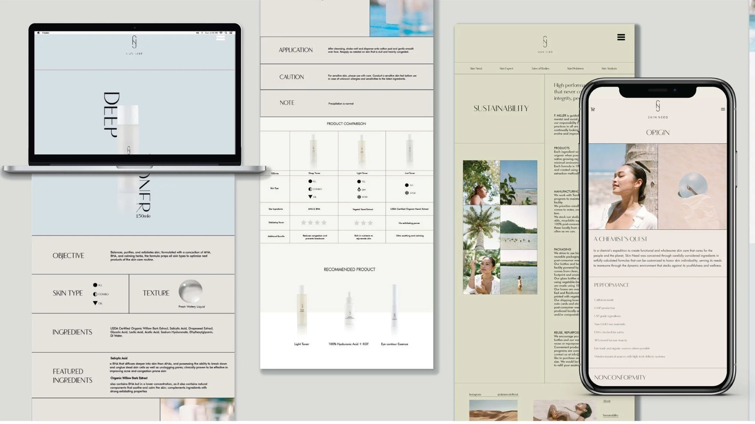Select the OIL skin type triangle icon

[95, 303]
